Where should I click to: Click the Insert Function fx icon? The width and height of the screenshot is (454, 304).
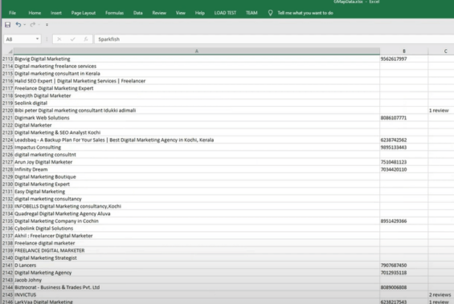86,39
